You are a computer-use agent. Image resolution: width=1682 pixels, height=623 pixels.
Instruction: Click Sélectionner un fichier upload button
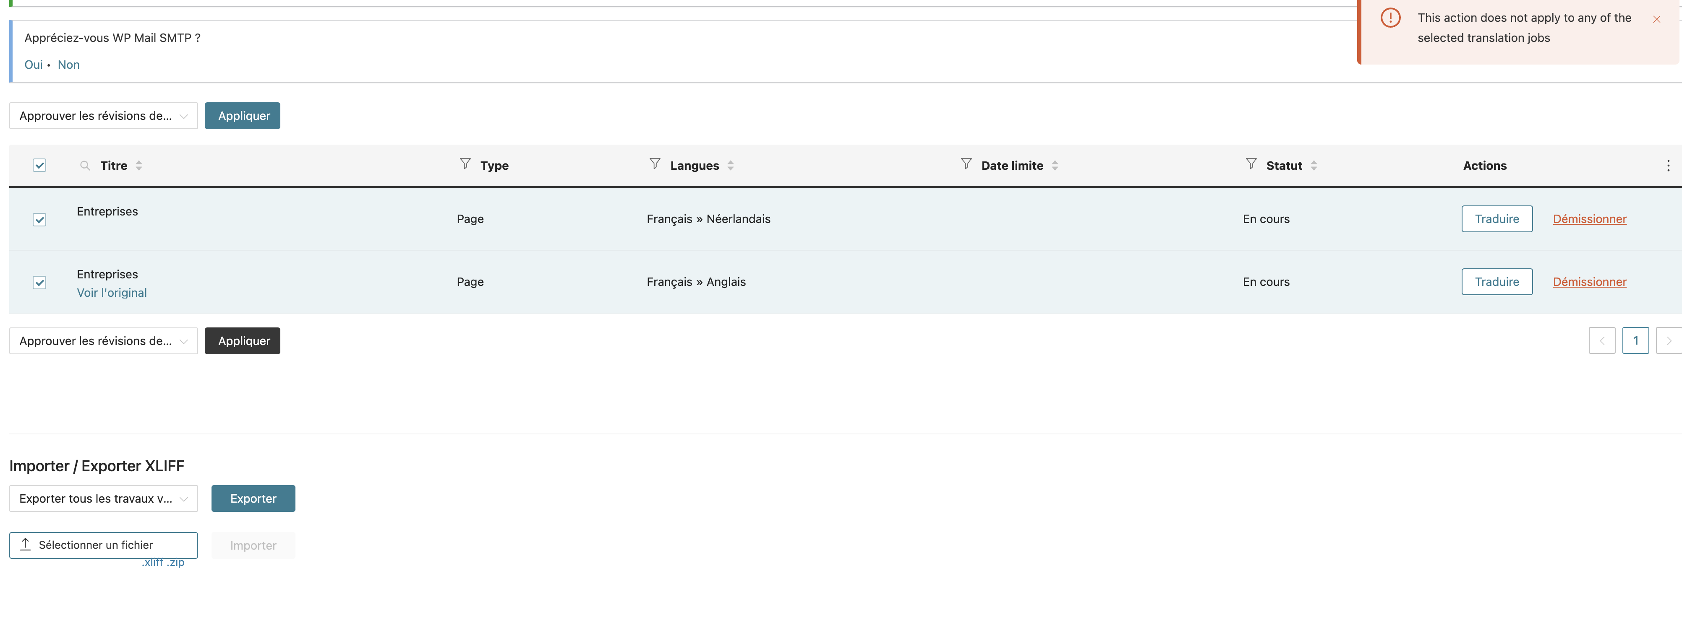coord(103,545)
